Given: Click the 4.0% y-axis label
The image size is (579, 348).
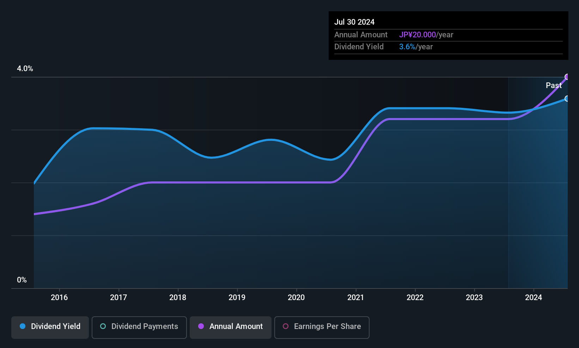Looking at the screenshot, I should (x=25, y=69).
